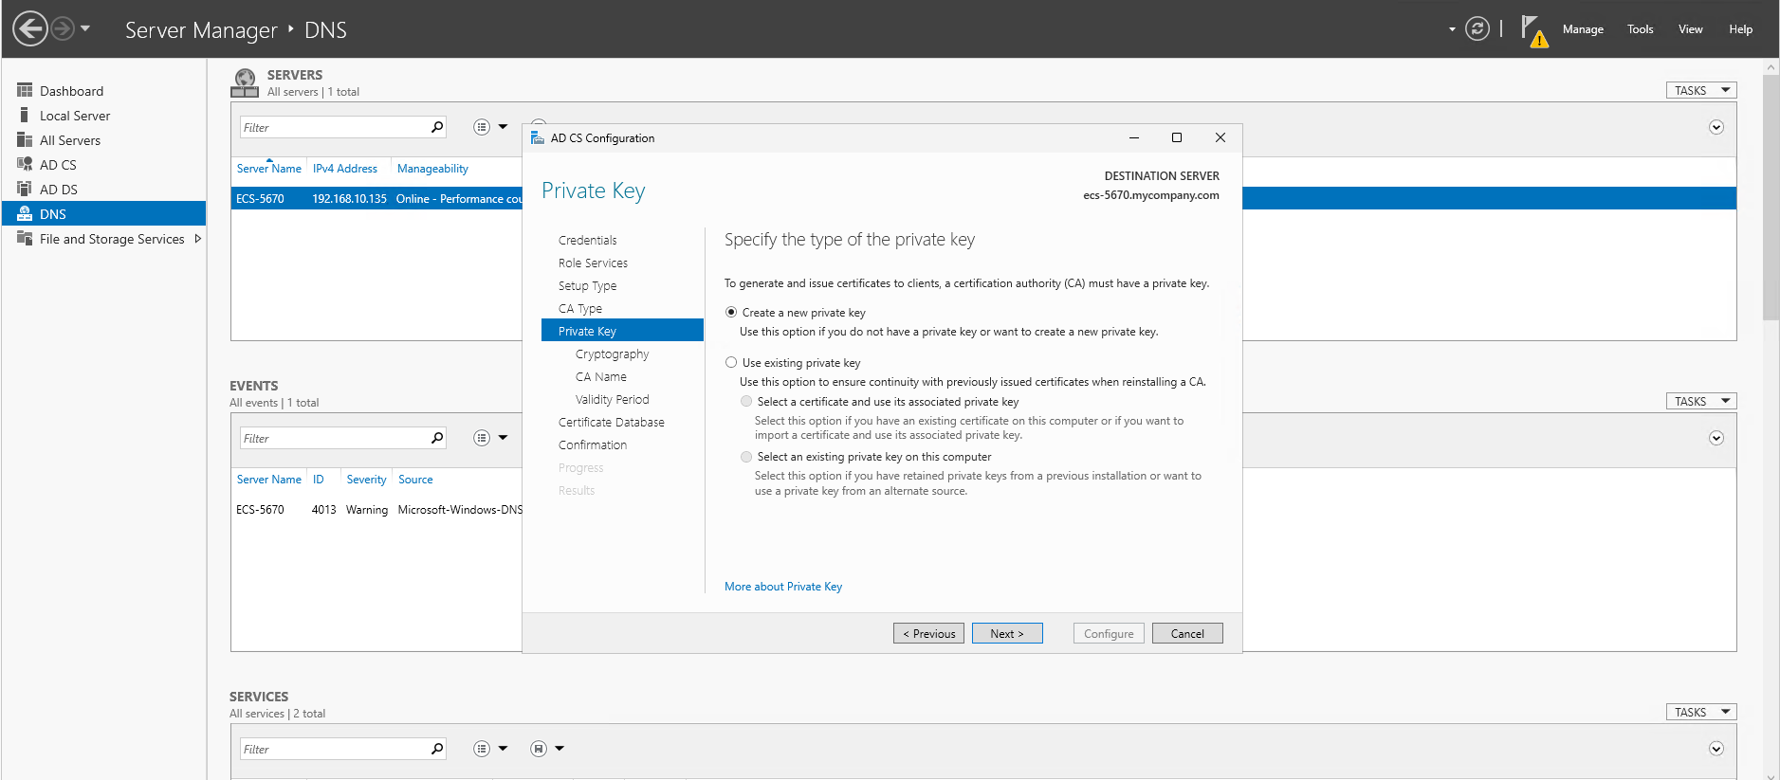Click the Cryptography wizard step
The width and height of the screenshot is (1780, 780).
tap(612, 354)
